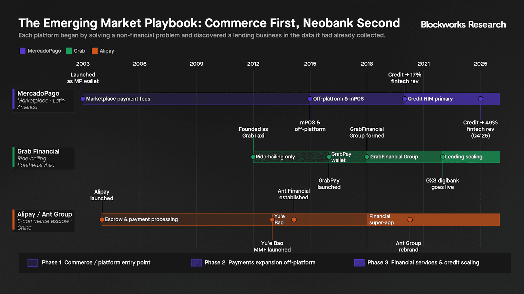This screenshot has width=524, height=294.
Task: Click the Escrow & payment processing dot
Action: coord(102,220)
